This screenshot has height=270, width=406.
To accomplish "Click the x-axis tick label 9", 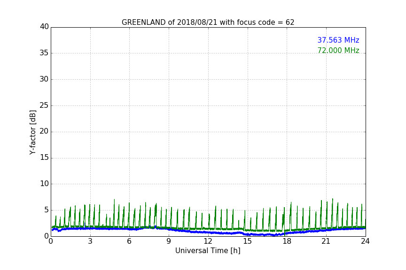I will (x=169, y=241).
